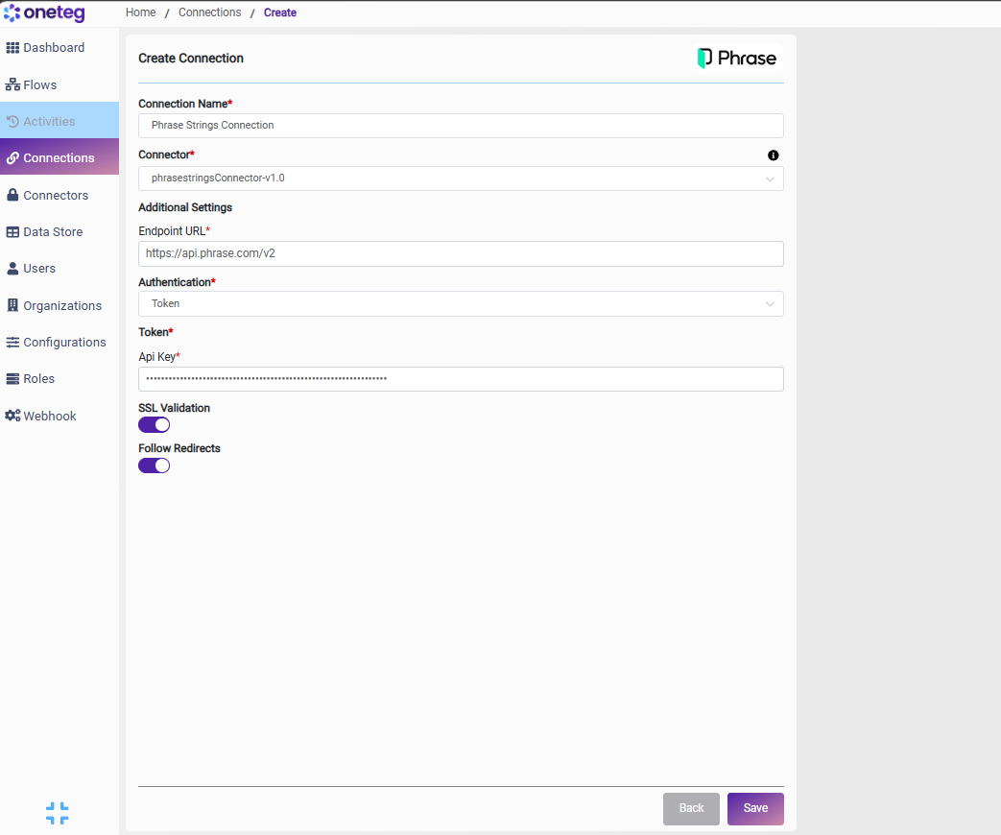Go to Flows in the sidebar
Screen dimensions: 1001x835
[60, 84]
